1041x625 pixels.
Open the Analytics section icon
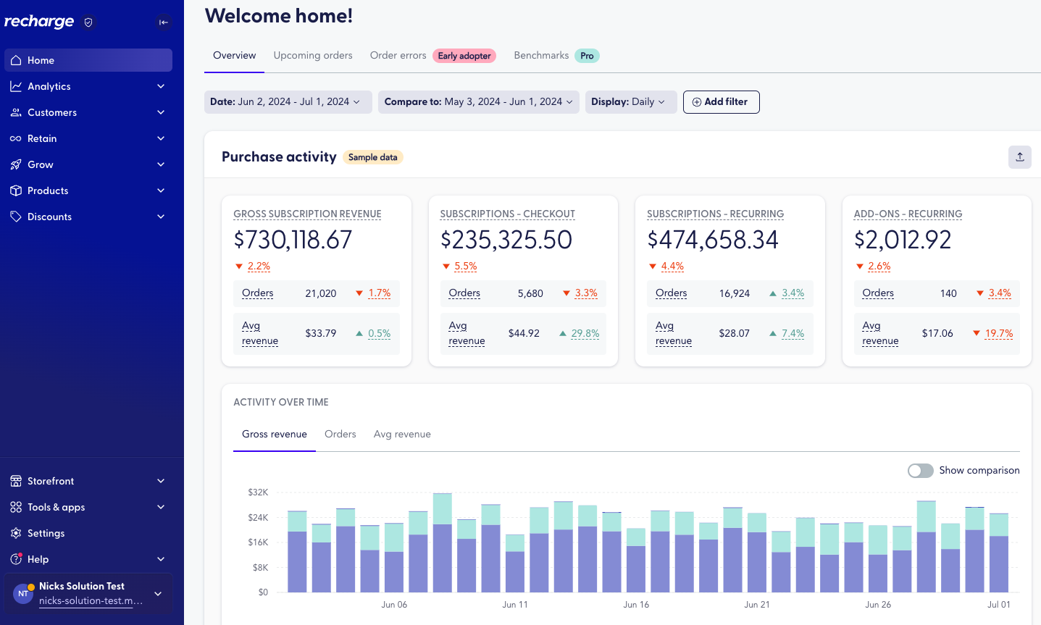[x=14, y=86]
